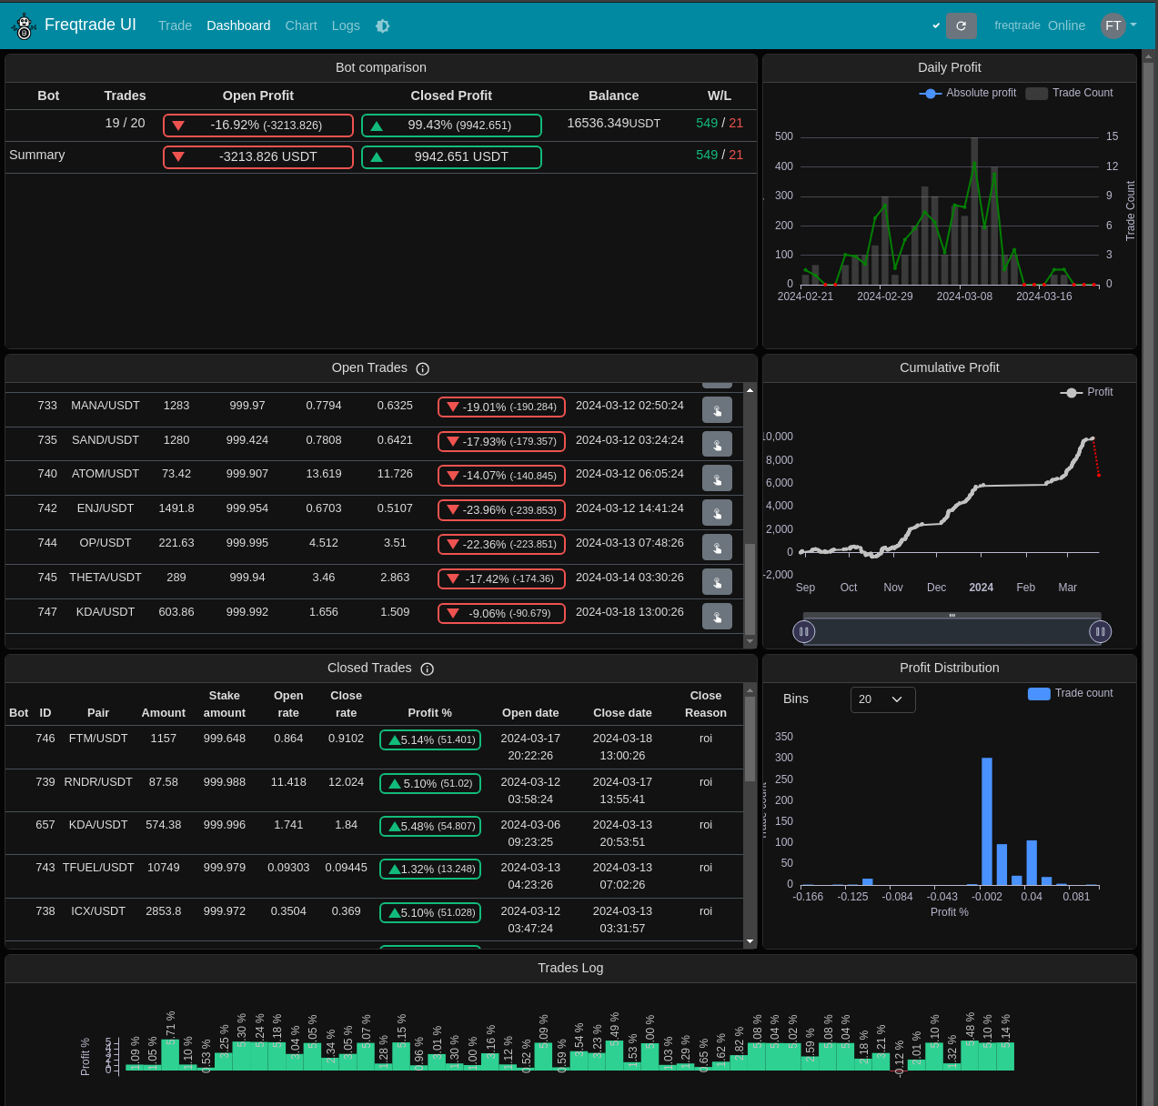This screenshot has width=1158, height=1106.
Task: Toggle the auto-refresh checkbox
Action: click(x=936, y=26)
